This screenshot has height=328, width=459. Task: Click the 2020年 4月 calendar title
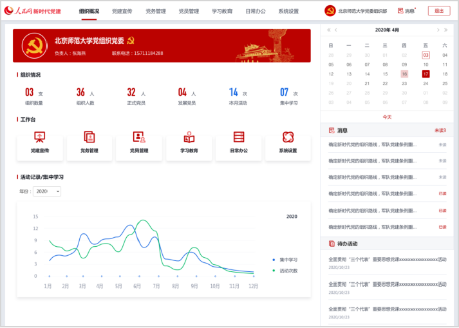tap(387, 30)
